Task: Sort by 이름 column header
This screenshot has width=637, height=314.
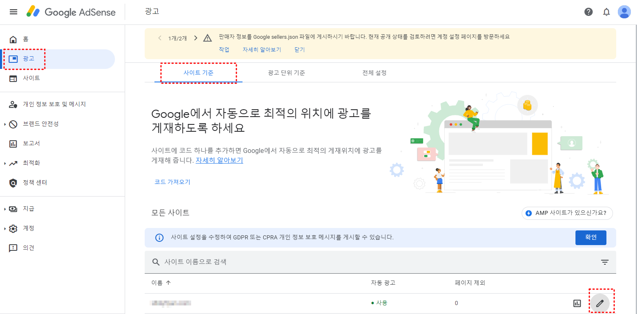Action: (161, 283)
